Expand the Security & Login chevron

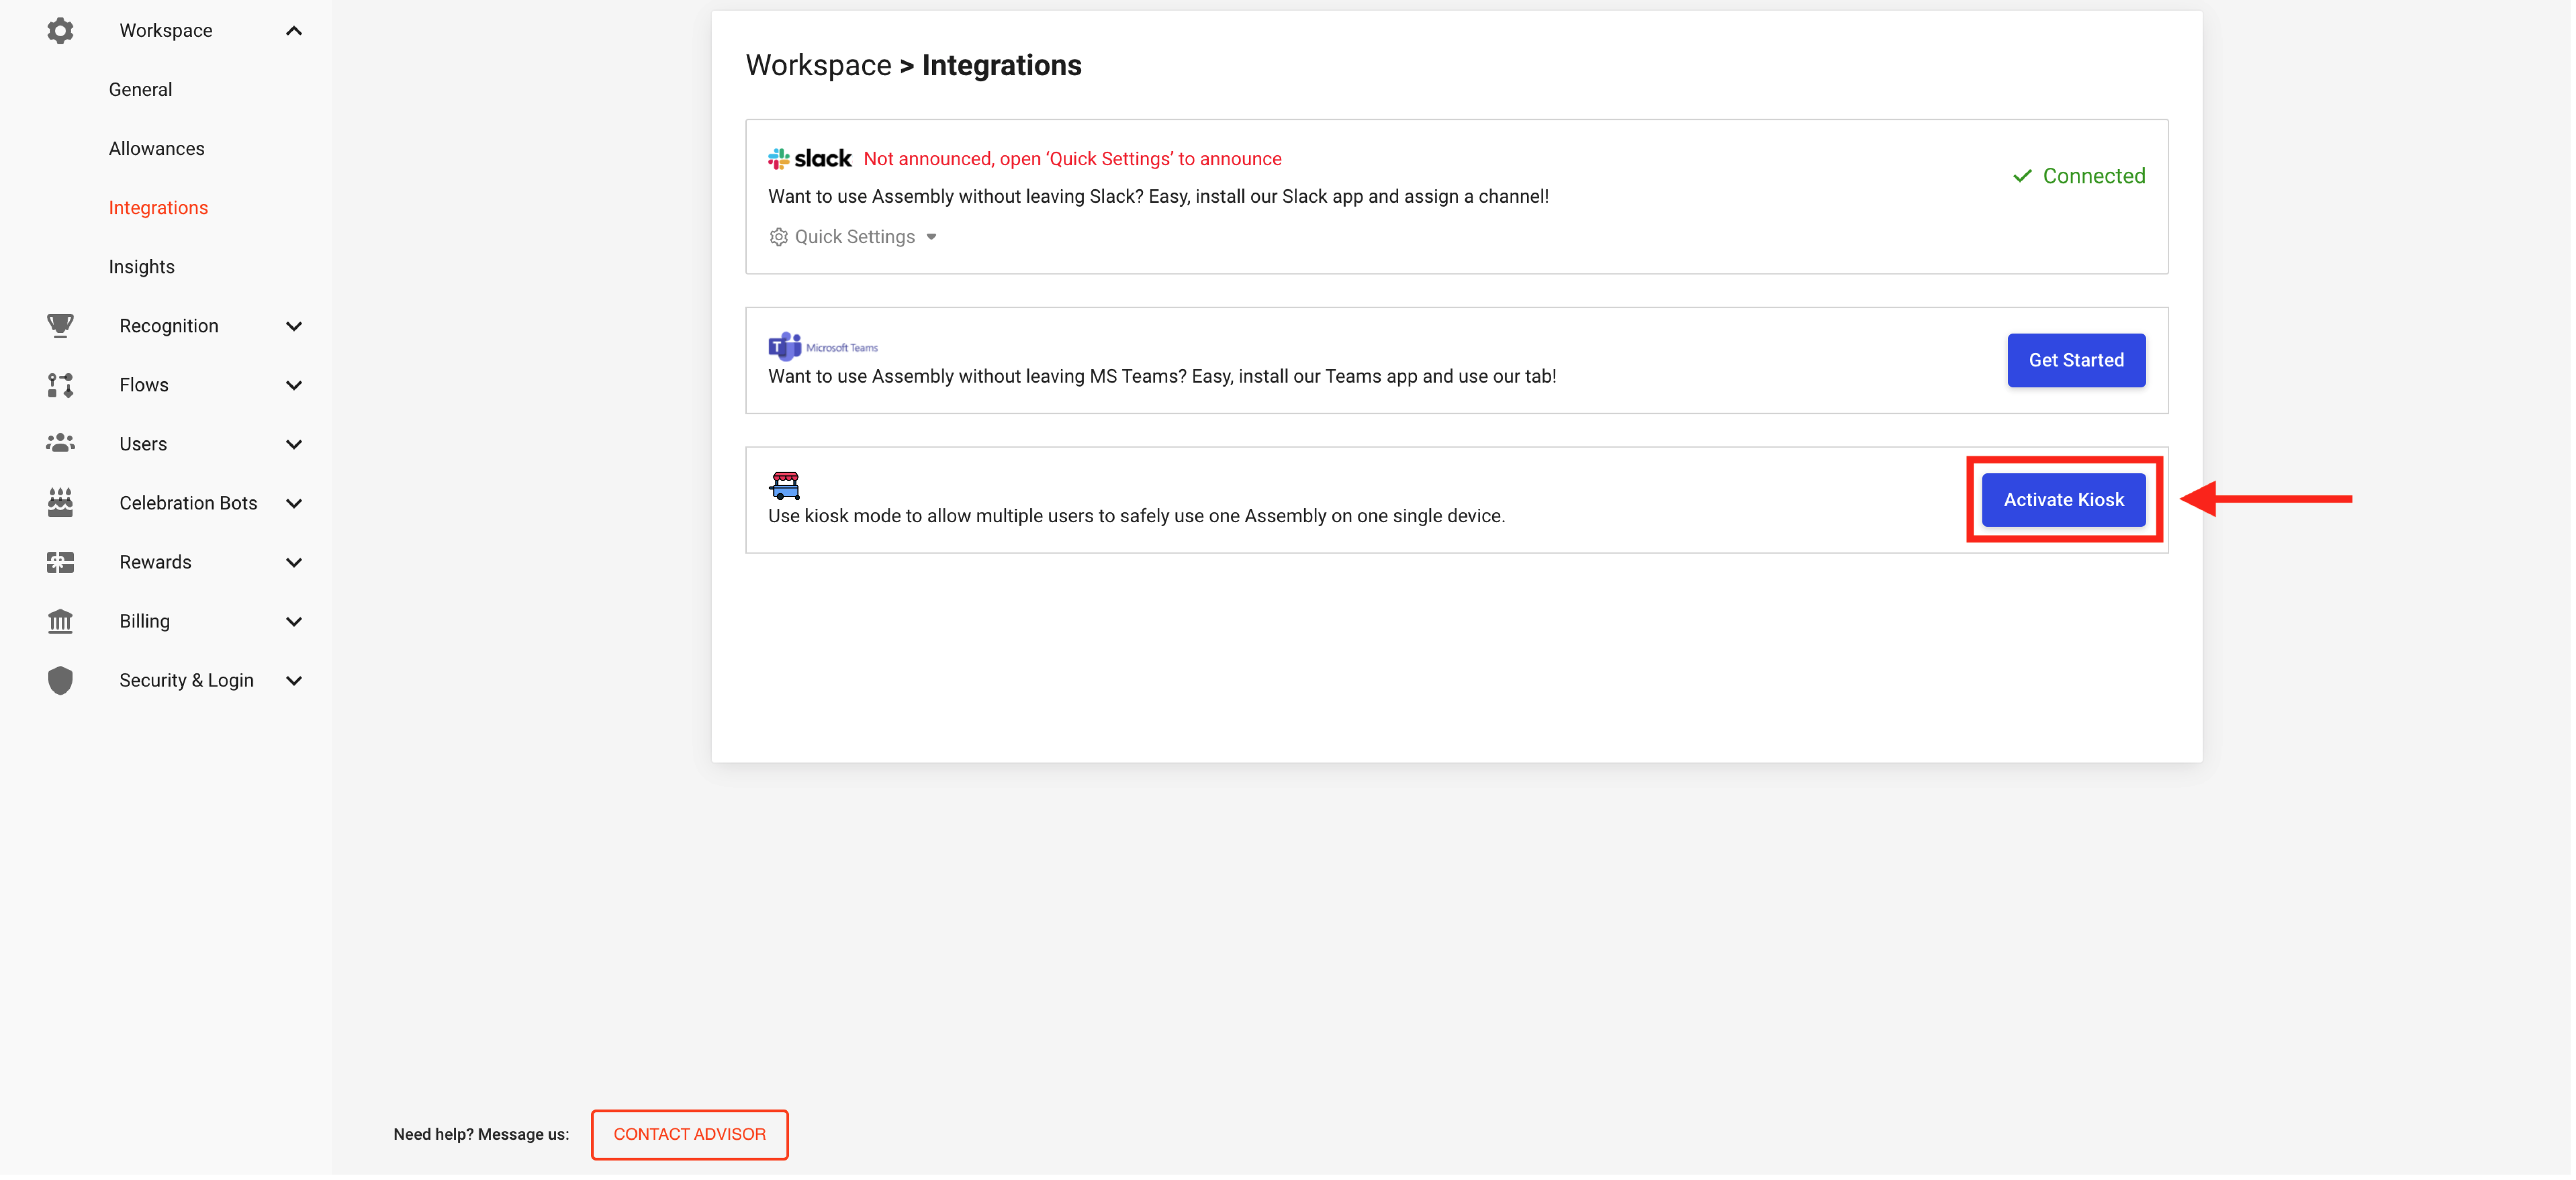click(x=294, y=681)
